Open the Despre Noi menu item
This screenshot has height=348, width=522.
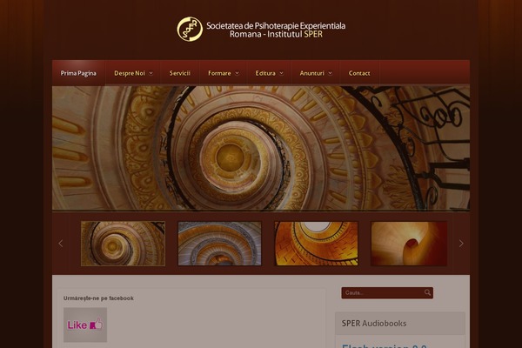pyautogui.click(x=130, y=73)
